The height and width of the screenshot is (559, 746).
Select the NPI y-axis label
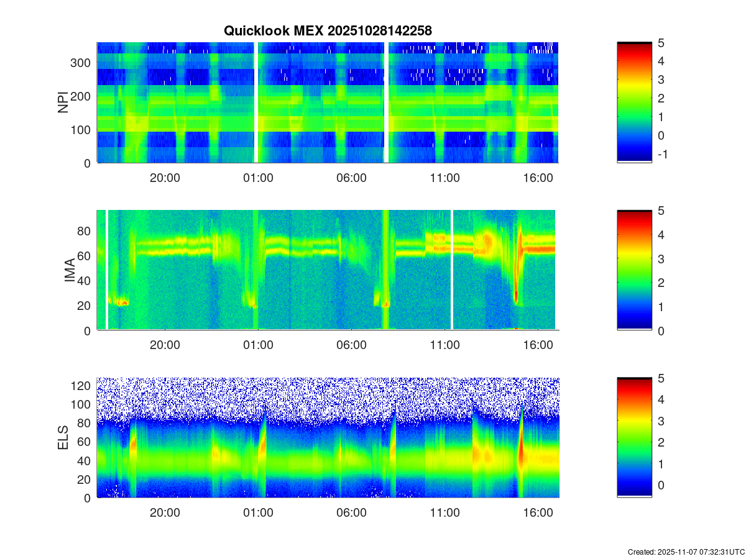tap(63, 102)
